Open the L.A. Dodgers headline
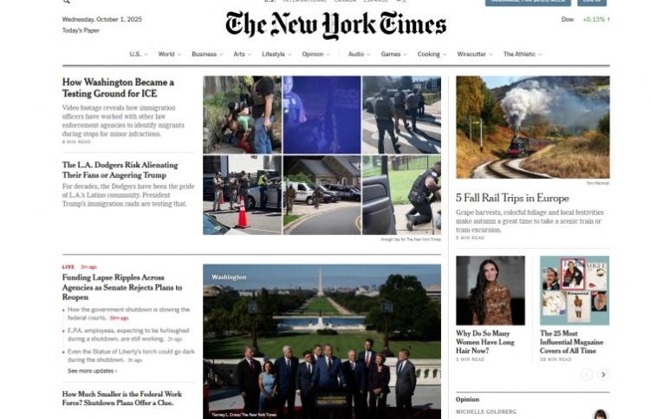Viewport: 650px width, 419px height. click(x=120, y=170)
